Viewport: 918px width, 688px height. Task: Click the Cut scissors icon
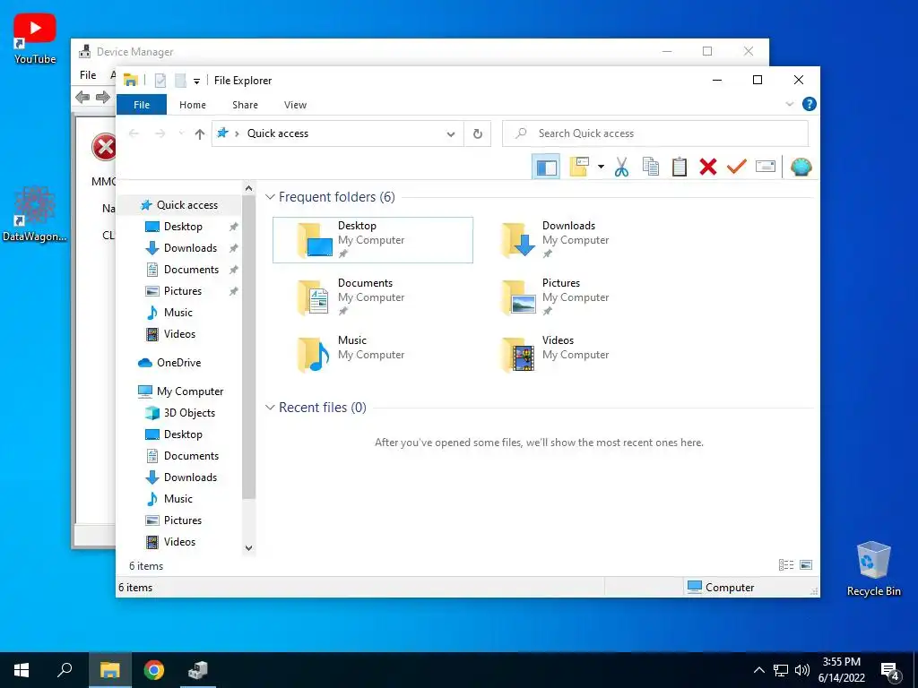tap(621, 168)
